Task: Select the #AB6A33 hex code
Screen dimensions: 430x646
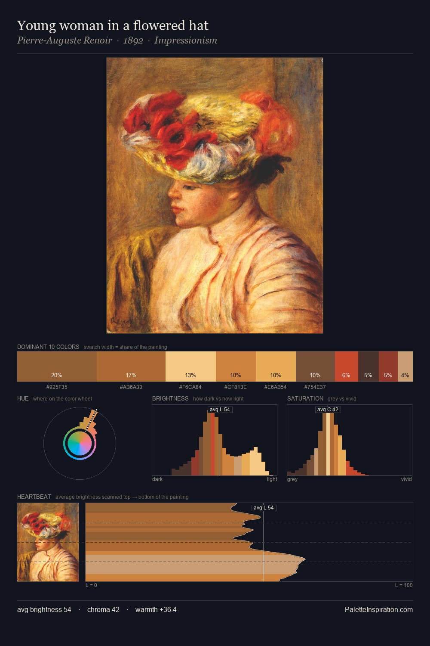Action: point(131,387)
